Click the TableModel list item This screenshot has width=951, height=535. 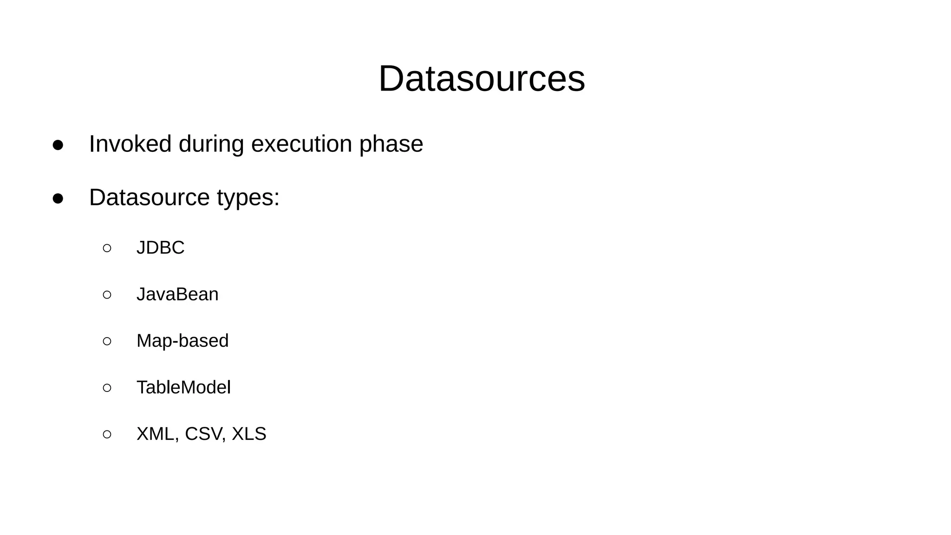point(183,387)
